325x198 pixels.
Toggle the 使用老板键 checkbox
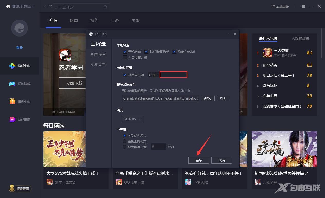125,75
